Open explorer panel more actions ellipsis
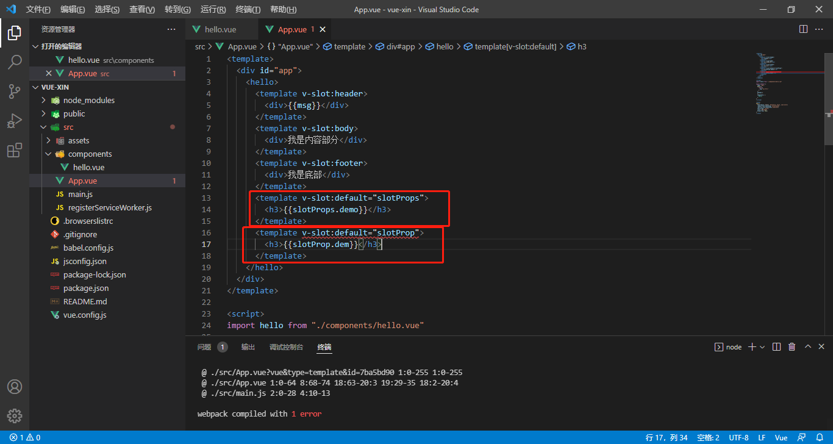 tap(171, 29)
